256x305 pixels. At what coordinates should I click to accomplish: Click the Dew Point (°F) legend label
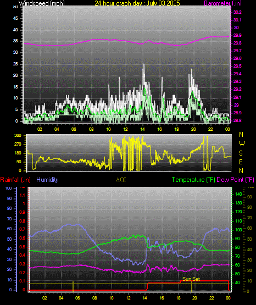(235, 180)
